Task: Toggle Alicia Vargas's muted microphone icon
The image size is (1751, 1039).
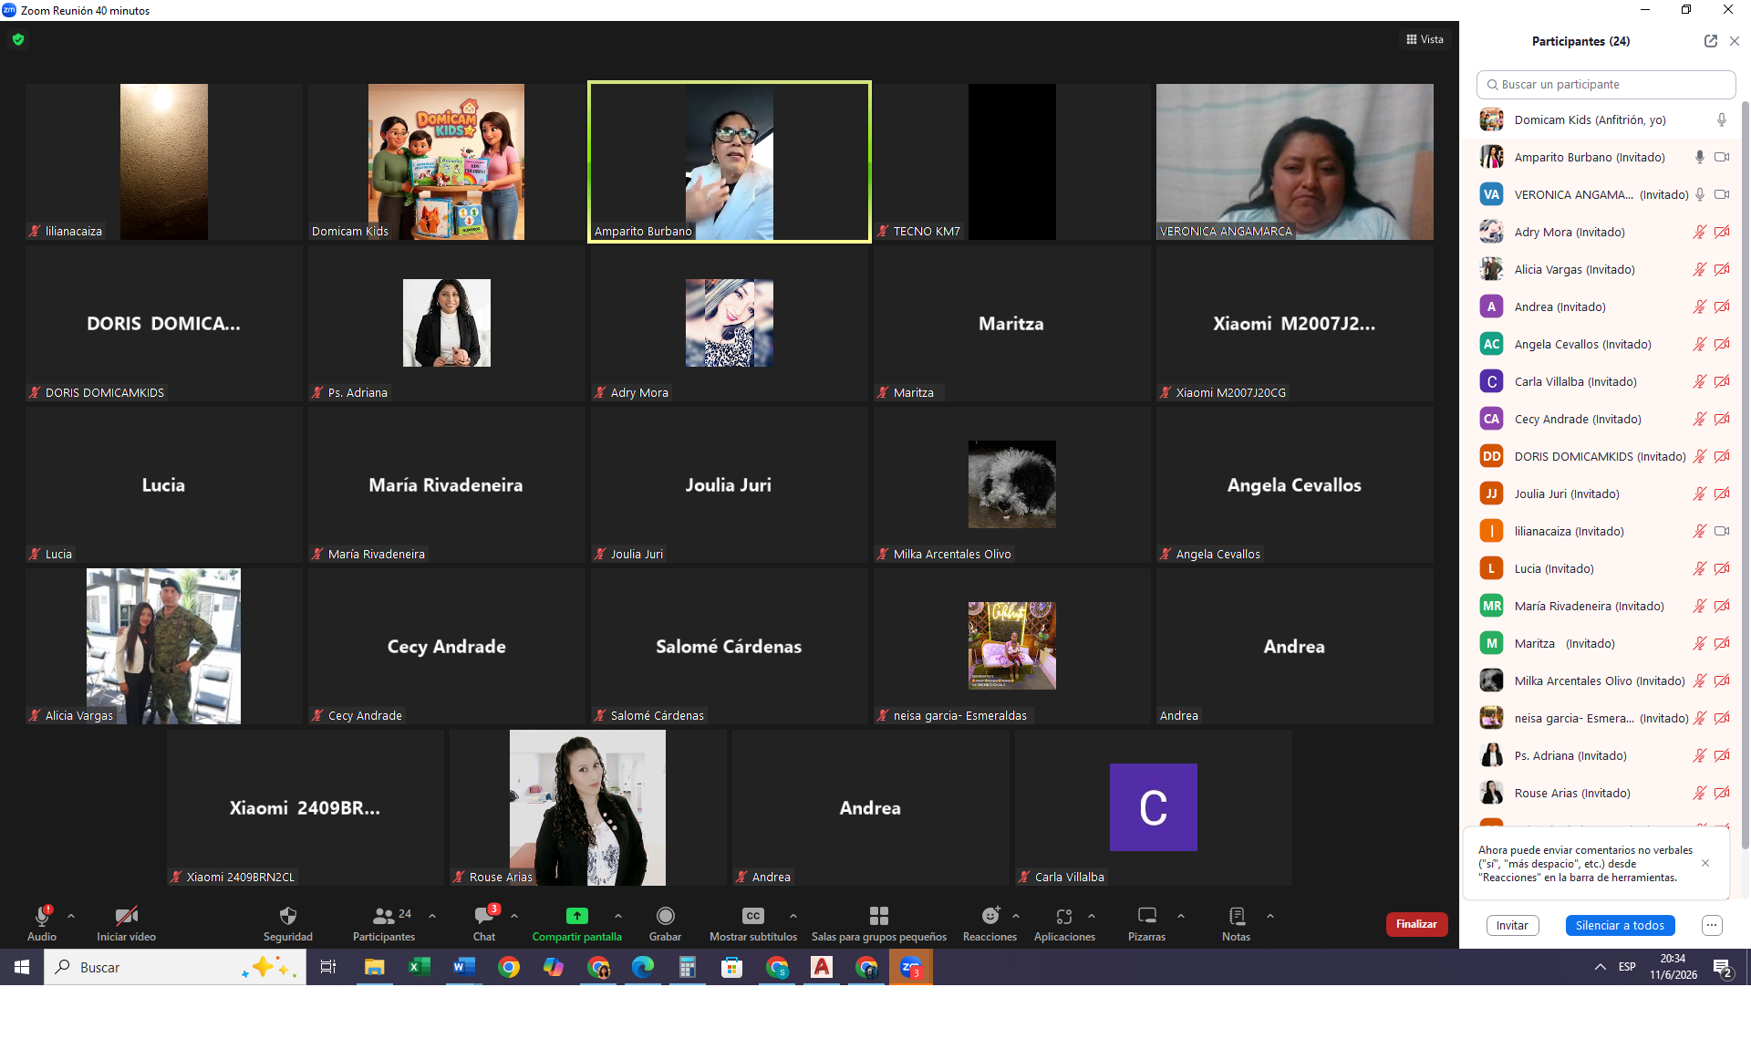Action: 1700,269
